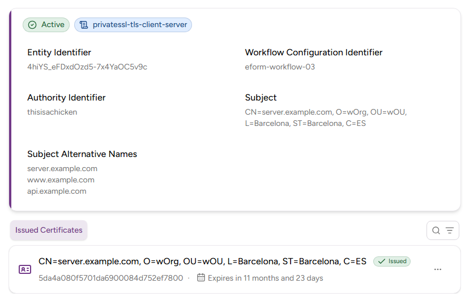The image size is (465, 301).
Task: Switch to the Issued Certificates tab
Action: (x=49, y=230)
